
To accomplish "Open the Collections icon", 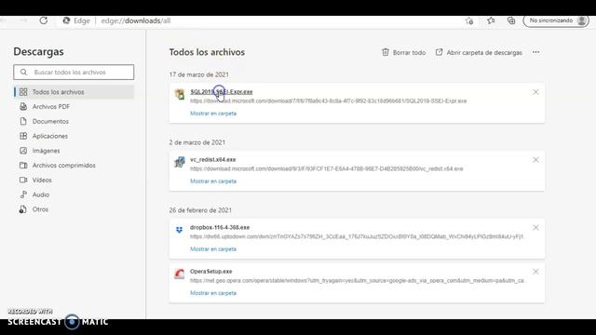I will (x=511, y=20).
